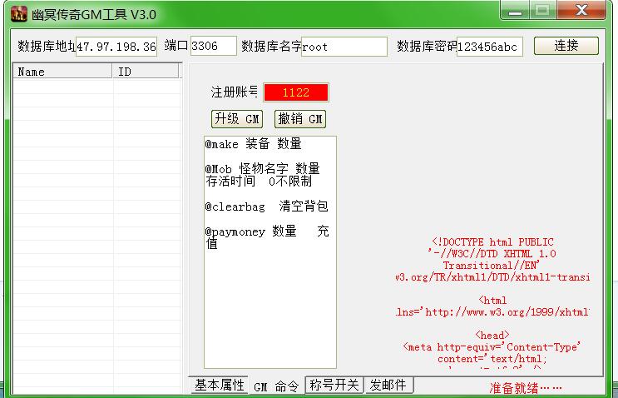618x398 pixels.
Task: Click the 撤销 GM button
Action: pyautogui.click(x=300, y=119)
